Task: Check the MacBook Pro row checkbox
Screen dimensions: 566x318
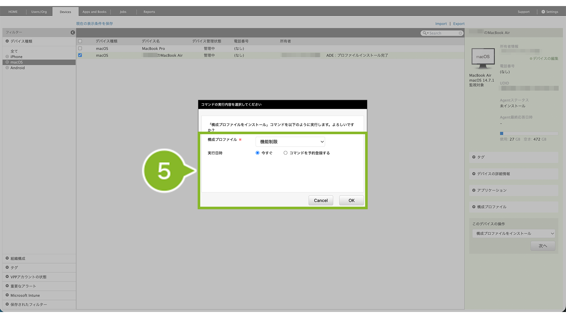Action: point(80,49)
